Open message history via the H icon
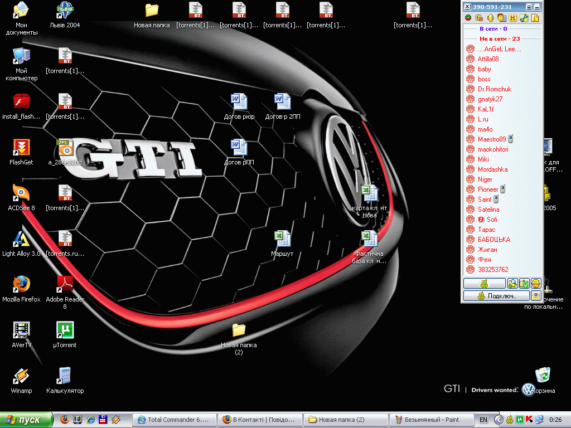Viewport: 571px width, 428px height. (513, 18)
